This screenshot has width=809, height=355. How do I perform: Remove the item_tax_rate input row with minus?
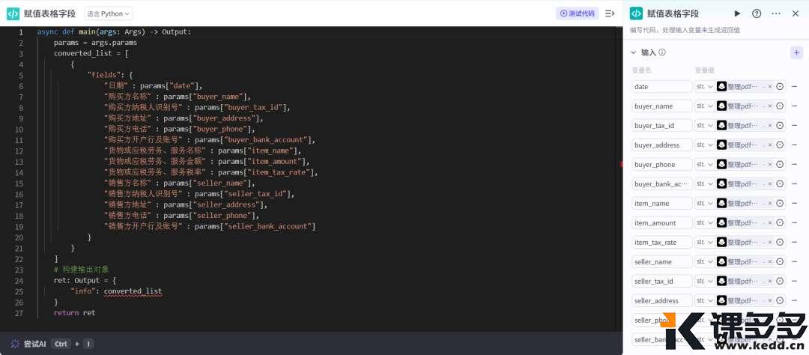(x=795, y=242)
